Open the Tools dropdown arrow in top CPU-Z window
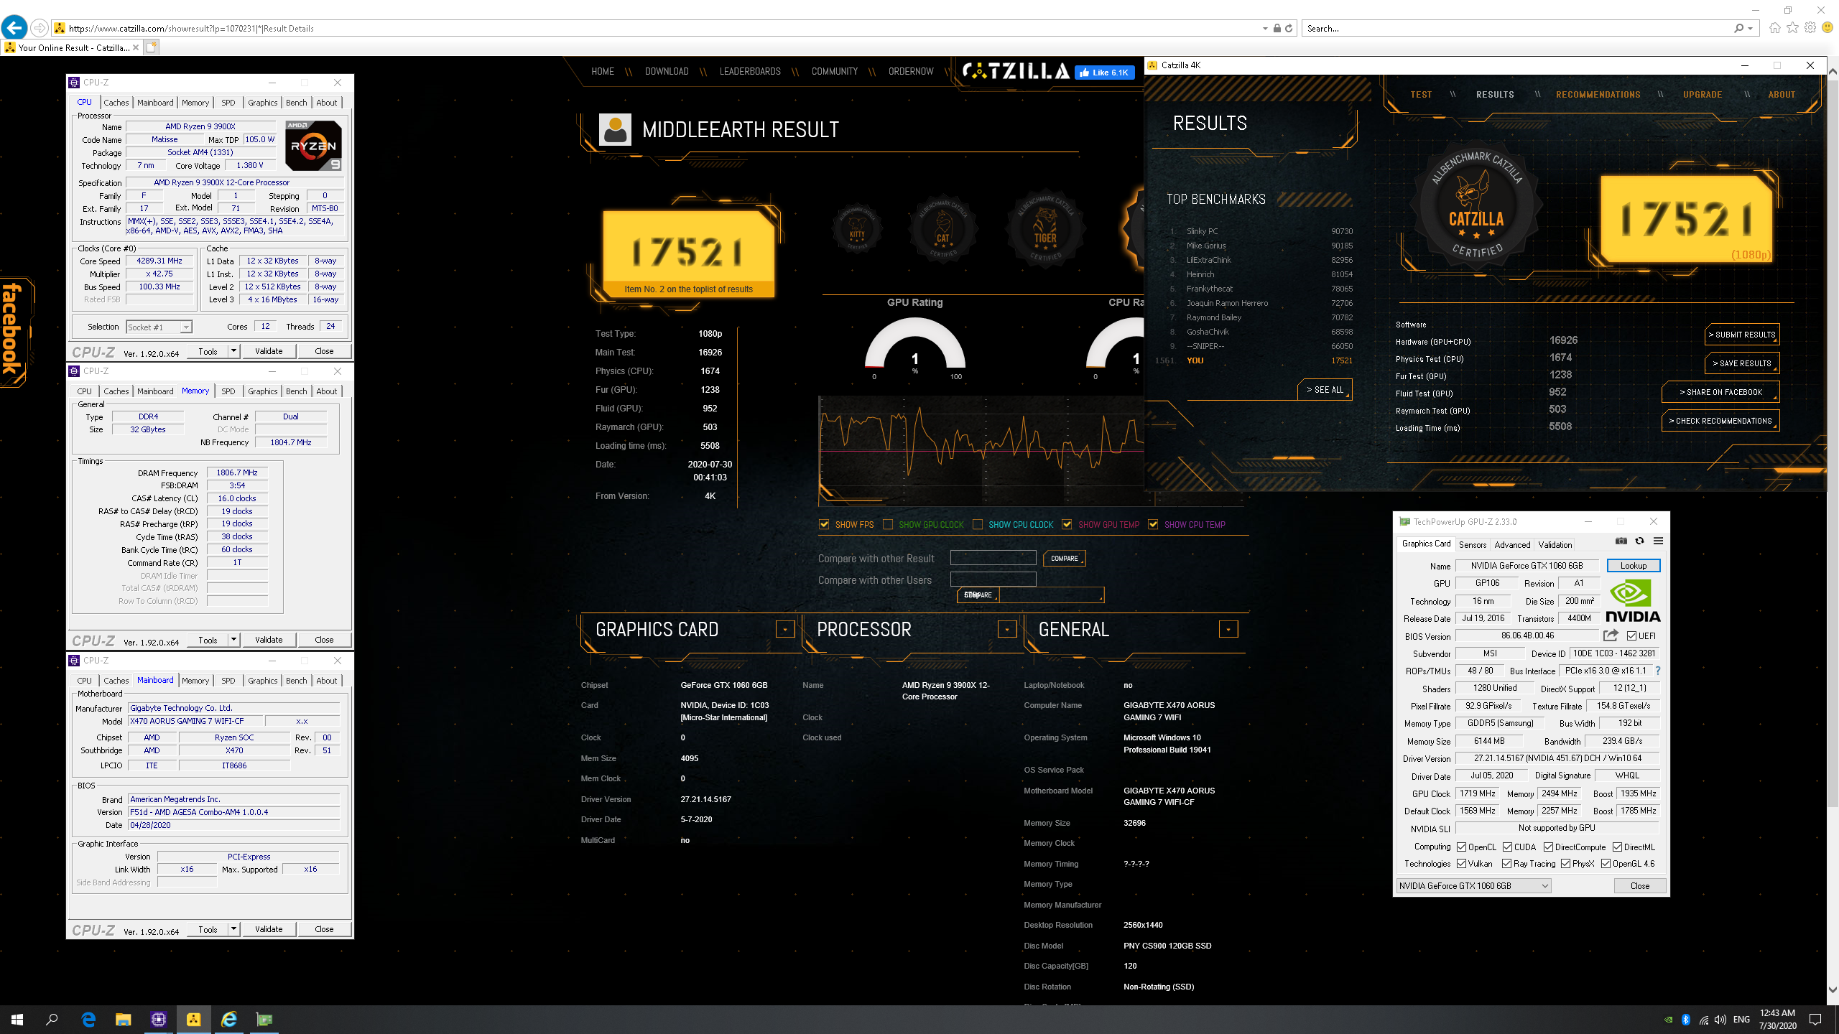 click(233, 351)
